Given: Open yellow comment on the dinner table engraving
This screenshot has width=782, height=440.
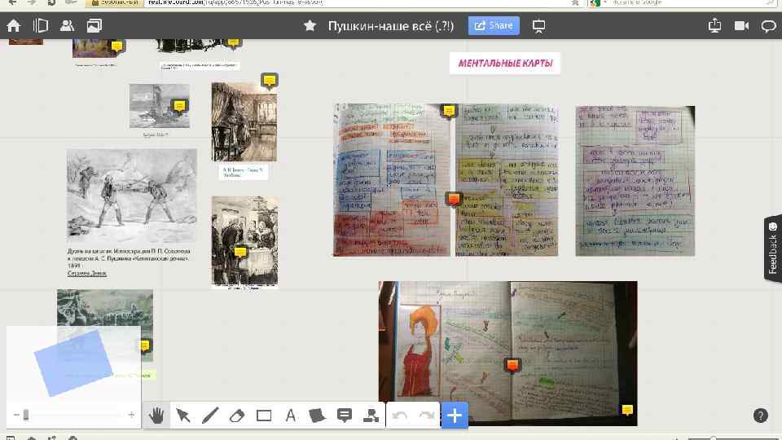Looking at the screenshot, I should point(240,252).
